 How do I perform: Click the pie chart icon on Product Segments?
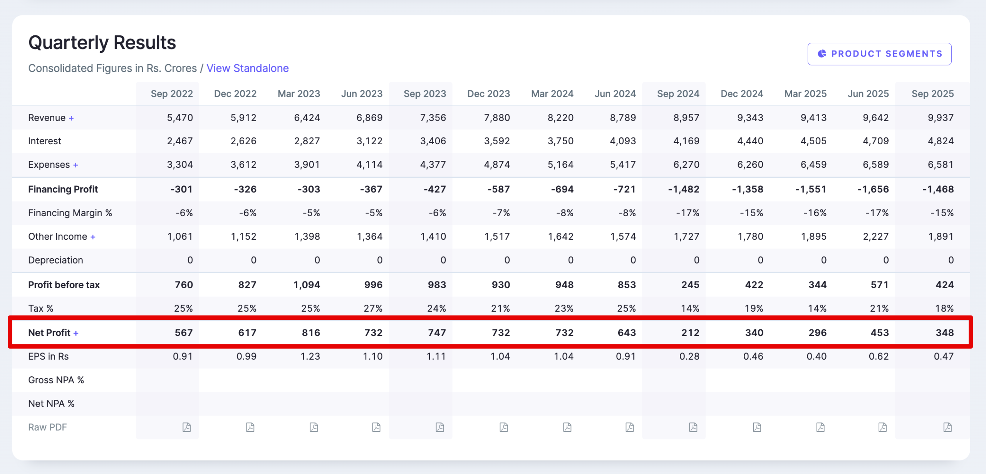pos(822,53)
